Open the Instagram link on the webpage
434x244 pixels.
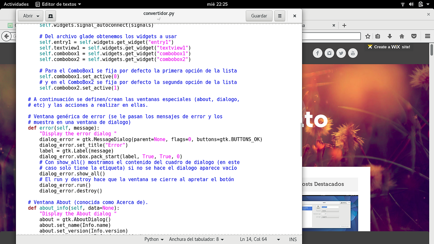coord(329,53)
